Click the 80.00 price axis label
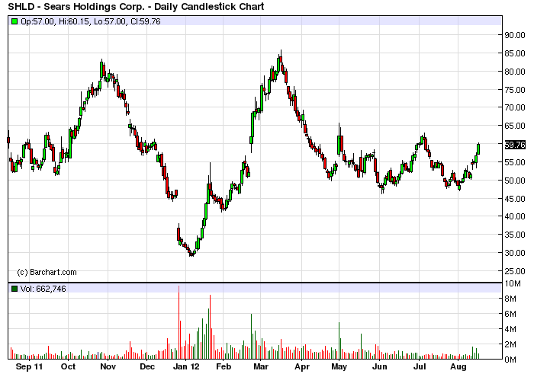This screenshot has width=534, height=390. pos(515,72)
